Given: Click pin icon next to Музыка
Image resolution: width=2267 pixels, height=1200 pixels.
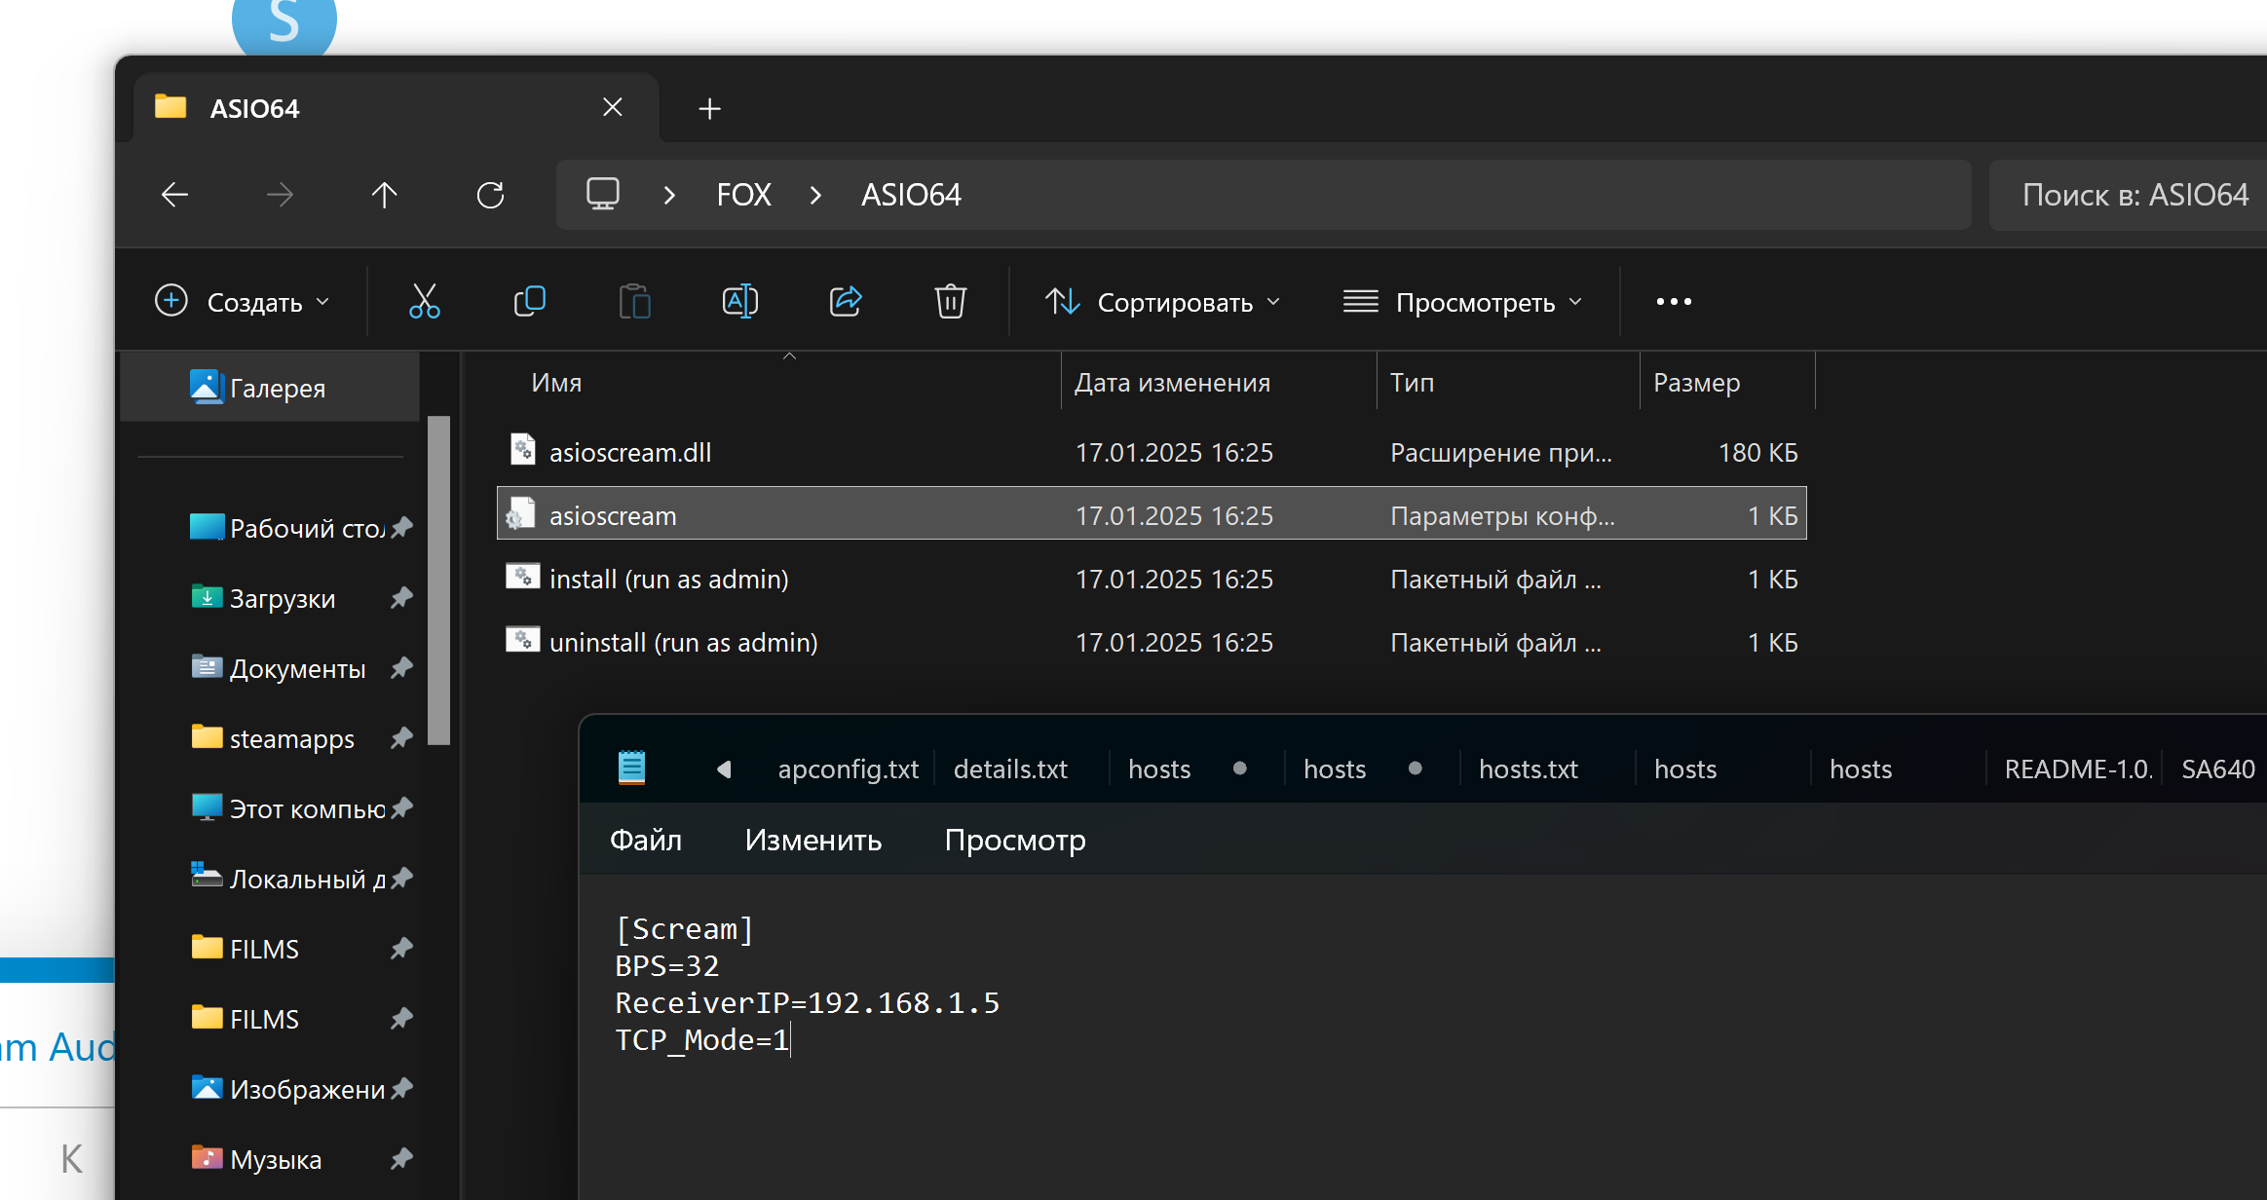Looking at the screenshot, I should click(401, 1159).
